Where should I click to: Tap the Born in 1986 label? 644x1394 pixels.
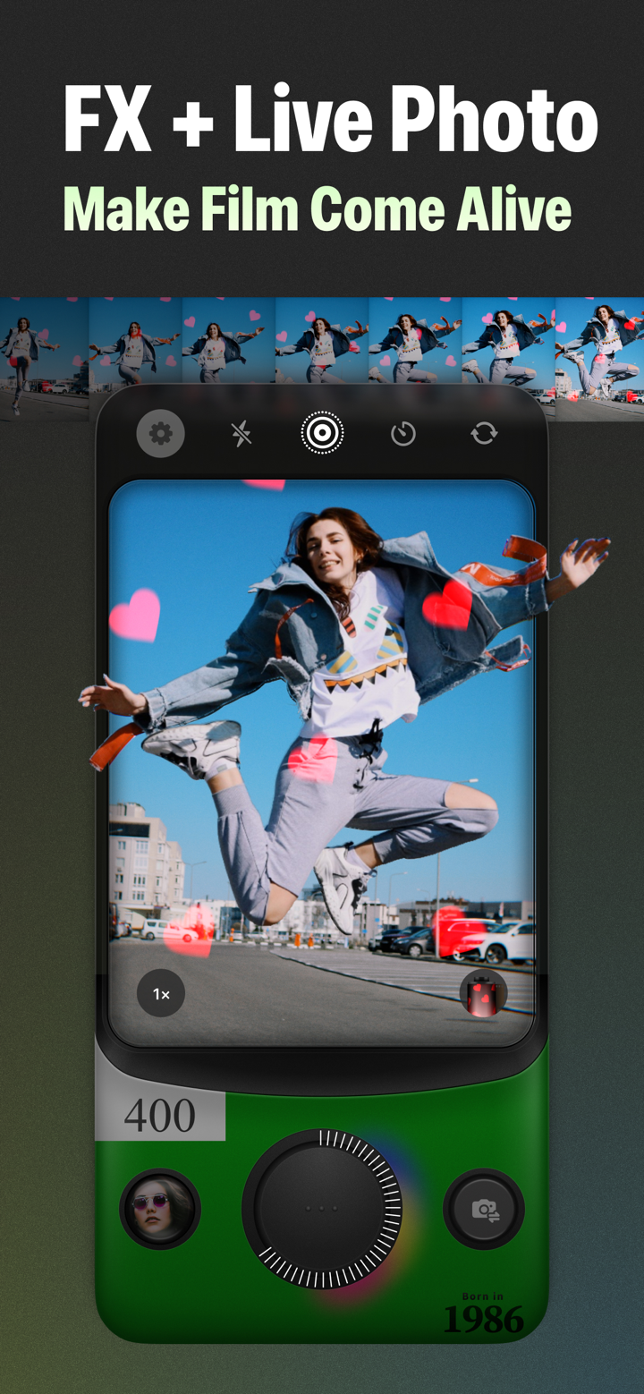click(x=484, y=1313)
